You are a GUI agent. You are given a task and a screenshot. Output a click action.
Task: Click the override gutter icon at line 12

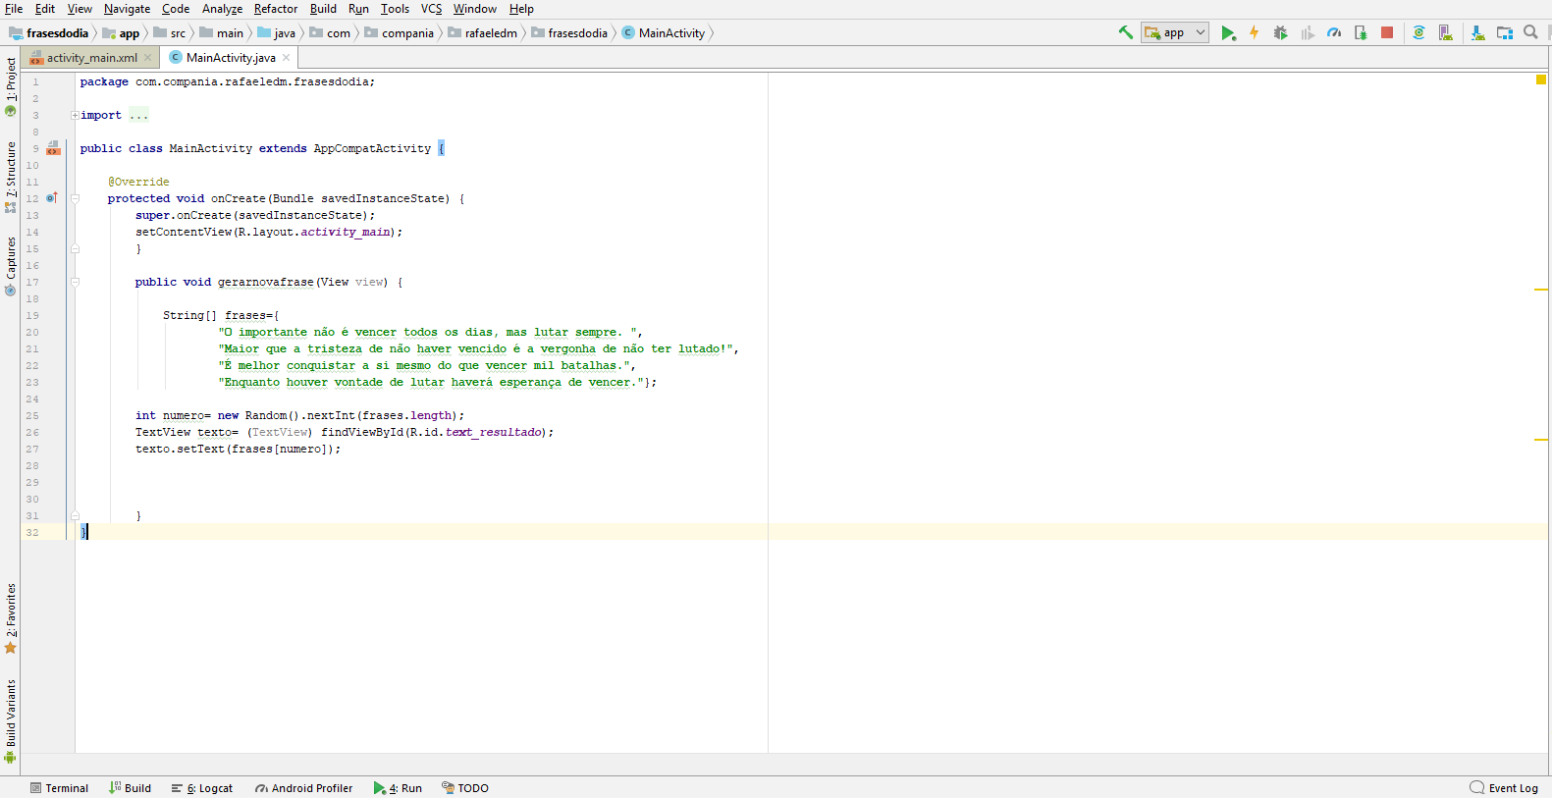coord(52,198)
